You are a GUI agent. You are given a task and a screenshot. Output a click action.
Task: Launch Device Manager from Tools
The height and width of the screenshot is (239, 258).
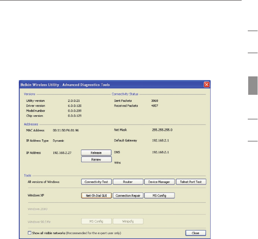pyautogui.click(x=160, y=182)
